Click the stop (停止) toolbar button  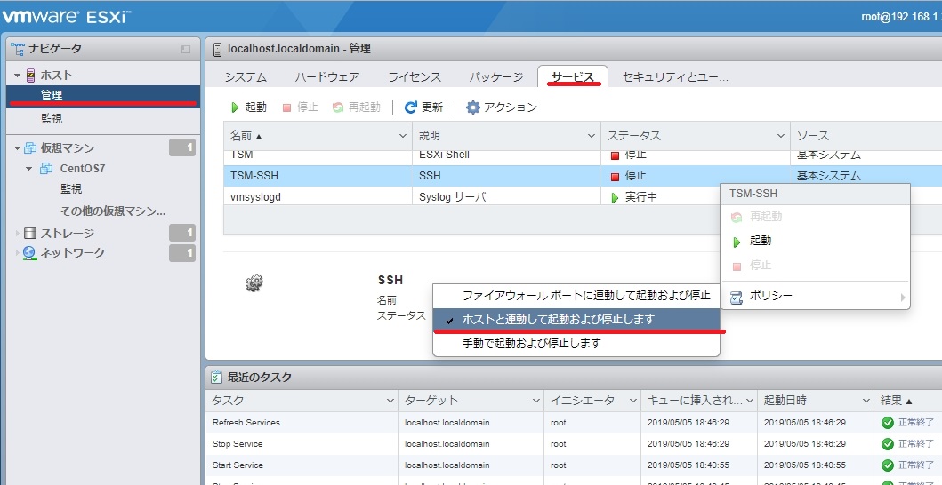pyautogui.click(x=300, y=107)
